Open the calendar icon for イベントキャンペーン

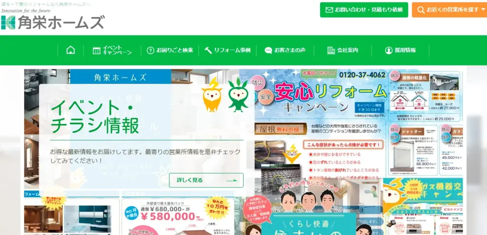click(97, 50)
